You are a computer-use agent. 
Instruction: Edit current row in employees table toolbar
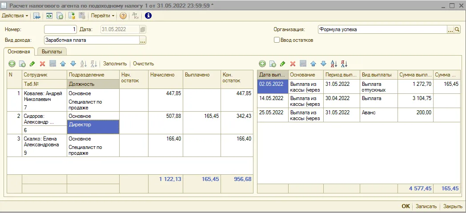pos(32,64)
